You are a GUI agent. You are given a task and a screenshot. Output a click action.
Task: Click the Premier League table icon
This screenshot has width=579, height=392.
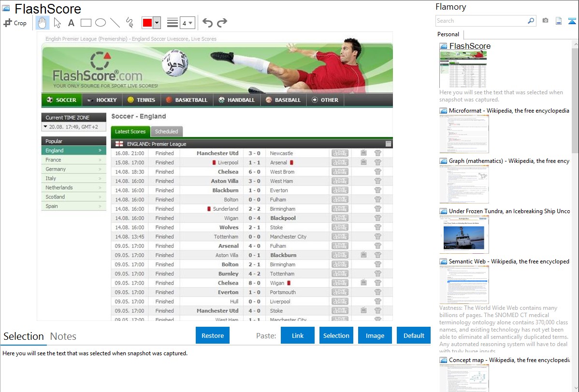pos(388,144)
